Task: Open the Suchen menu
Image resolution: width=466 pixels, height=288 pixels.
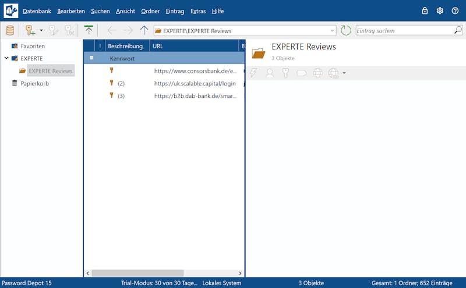Action: coord(100,11)
